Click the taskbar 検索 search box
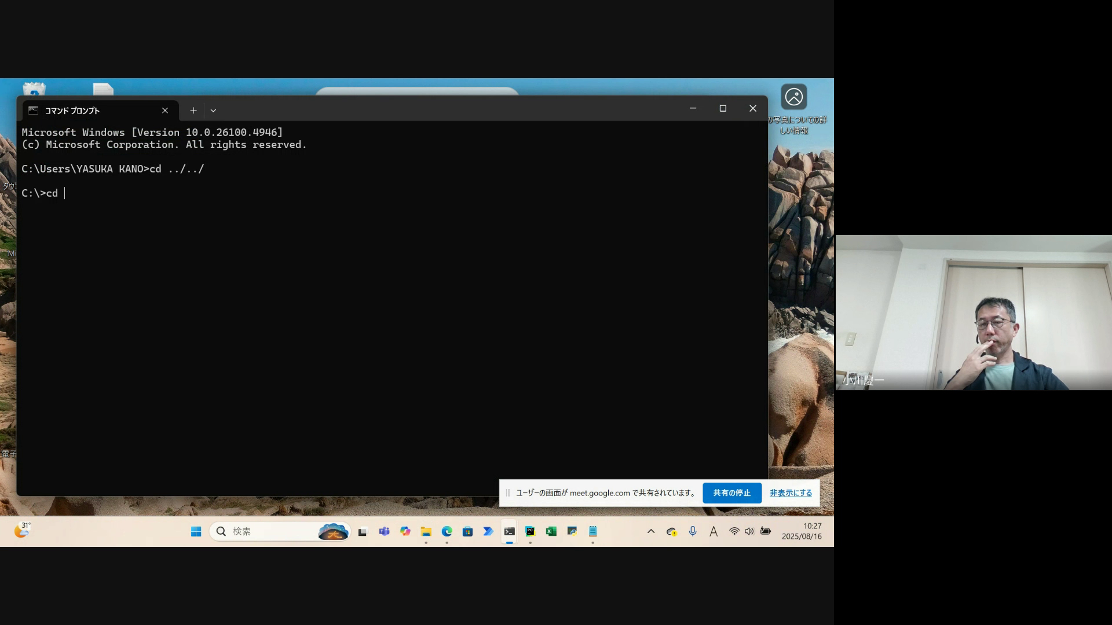This screenshot has height=625, width=1112. [272, 531]
